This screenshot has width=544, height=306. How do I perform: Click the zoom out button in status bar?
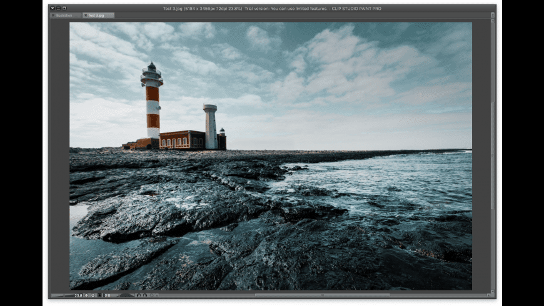[x=87, y=295]
